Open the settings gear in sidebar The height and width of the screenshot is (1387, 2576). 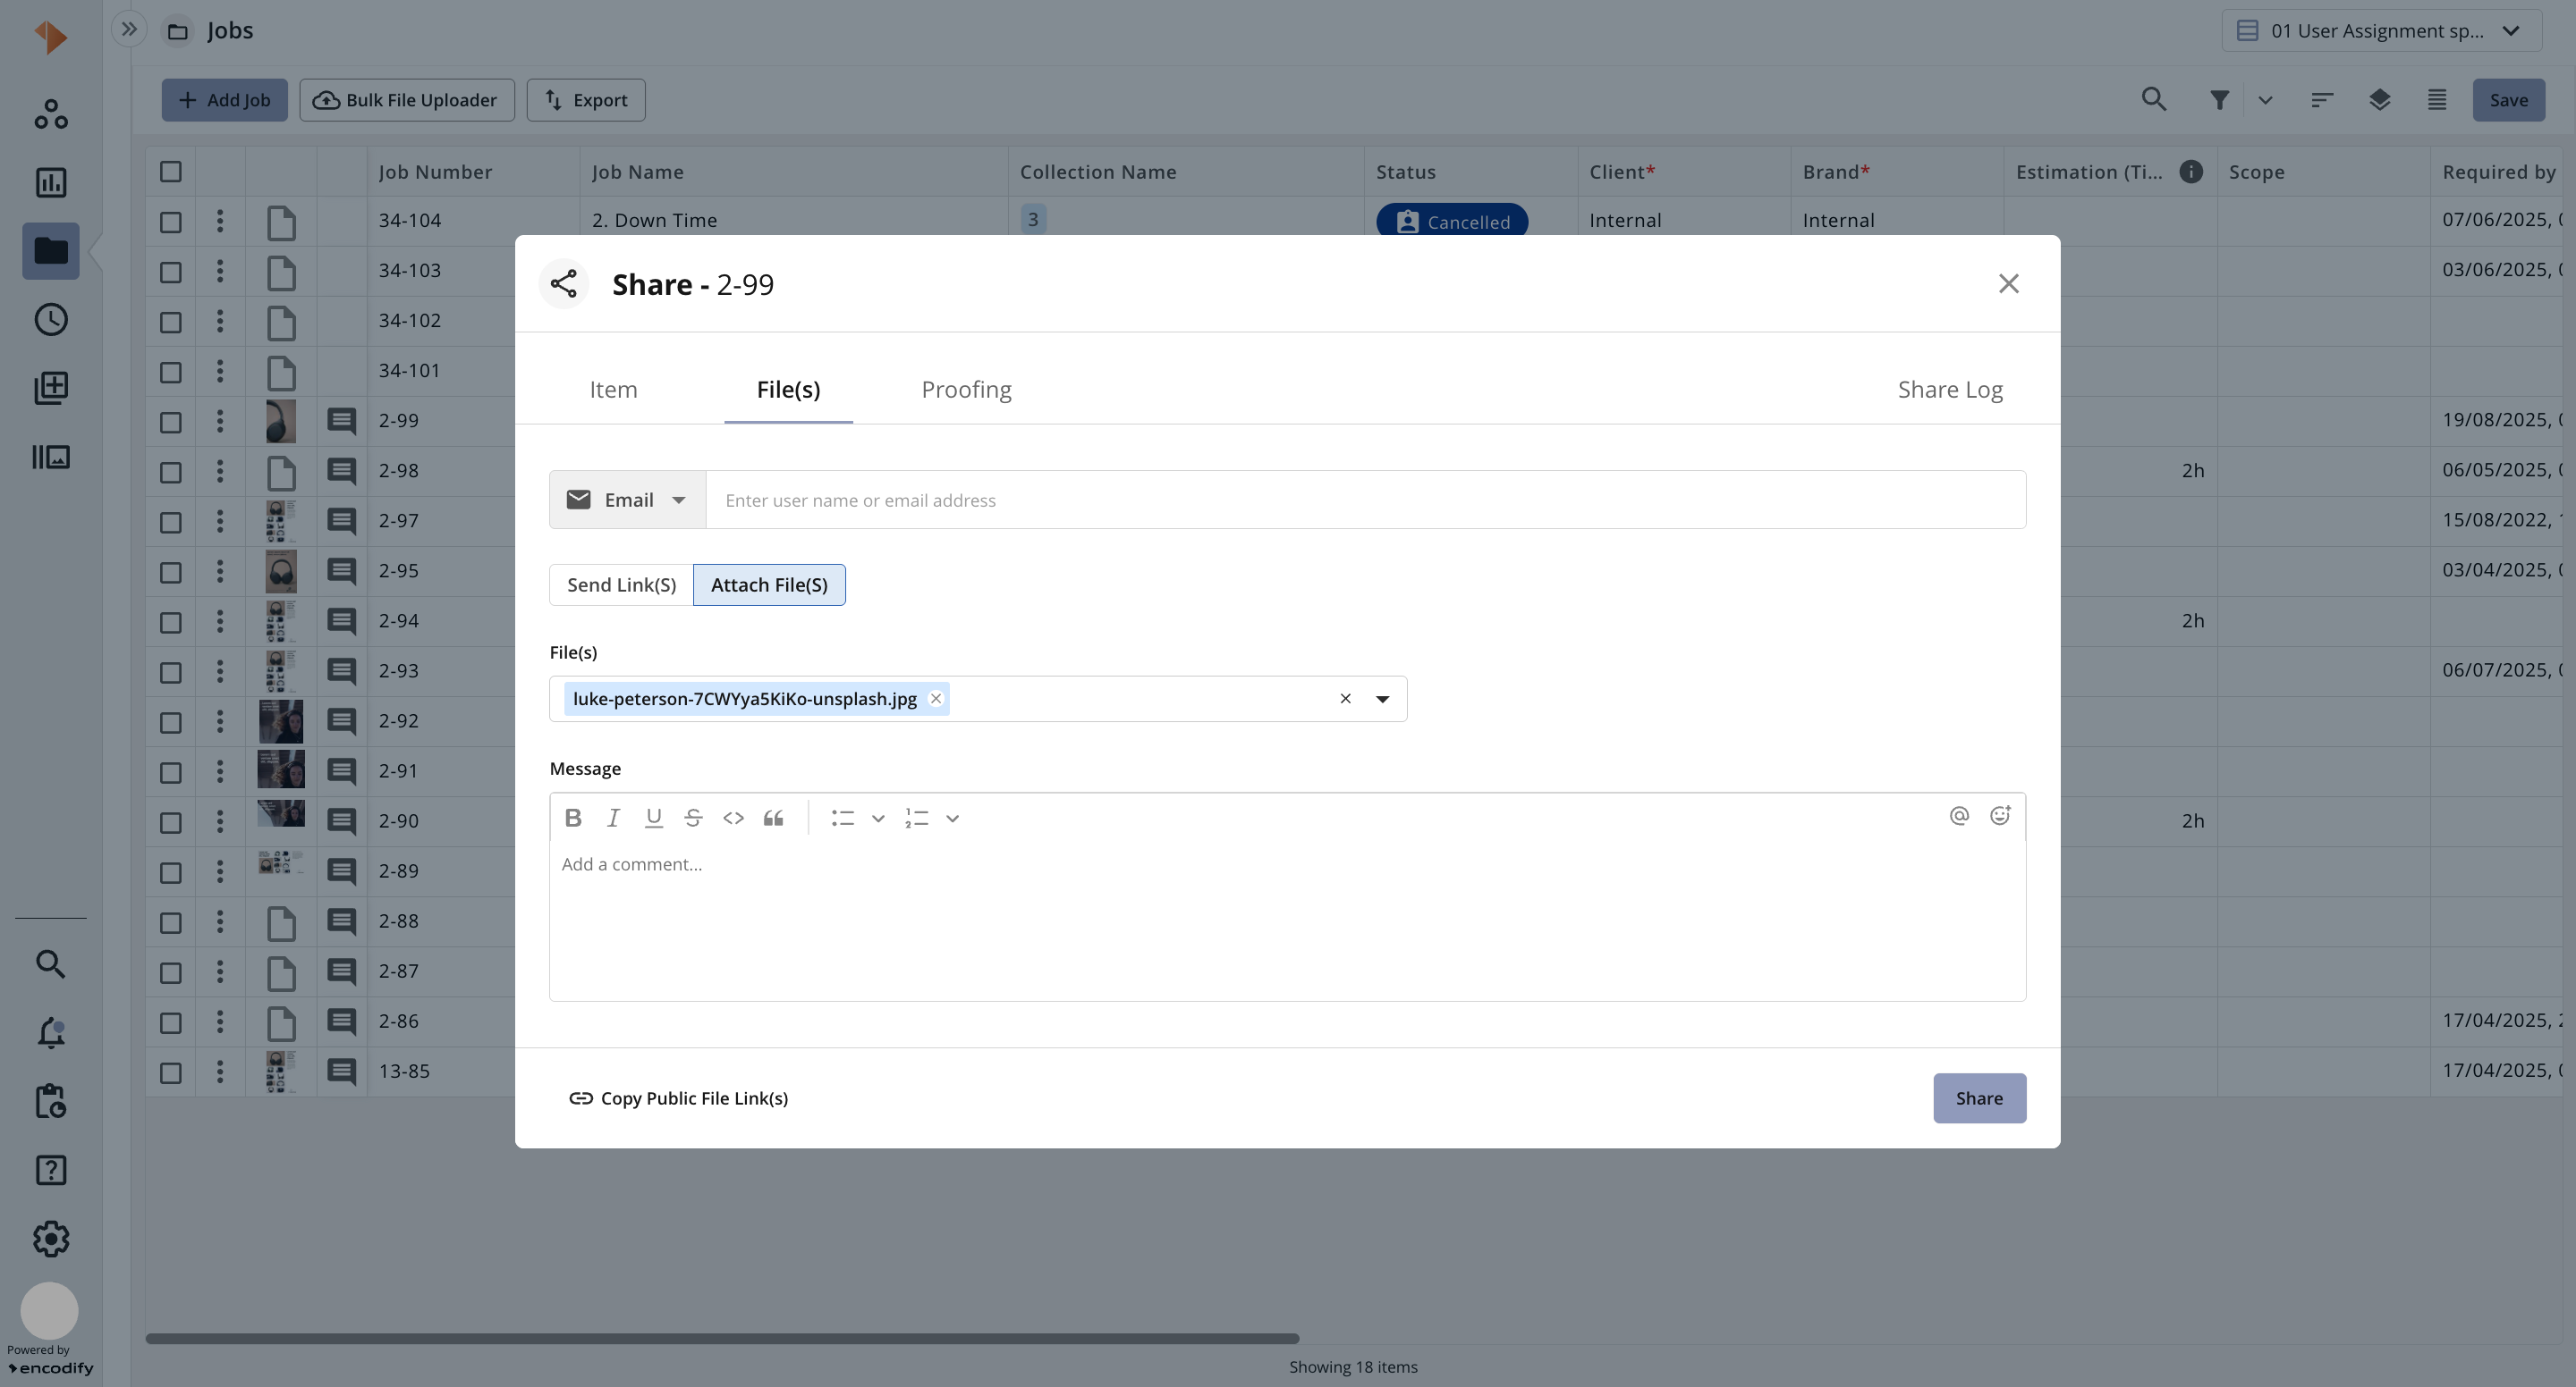point(51,1240)
